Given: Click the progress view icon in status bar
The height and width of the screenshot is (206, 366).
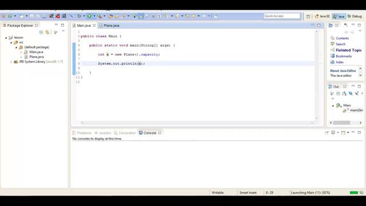Looking at the screenshot, I should pyautogui.click(x=361, y=193).
